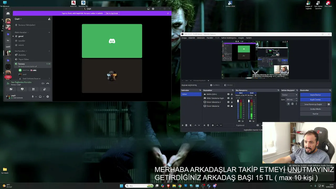The image size is (336, 189).
Task: Disconnect from the voice channel in Discord
Action: (x=48, y=83)
